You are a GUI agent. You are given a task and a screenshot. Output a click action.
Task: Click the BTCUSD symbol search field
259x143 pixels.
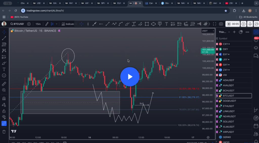(17, 24)
